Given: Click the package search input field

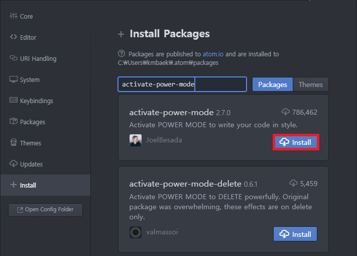Looking at the screenshot, I should click(x=182, y=84).
